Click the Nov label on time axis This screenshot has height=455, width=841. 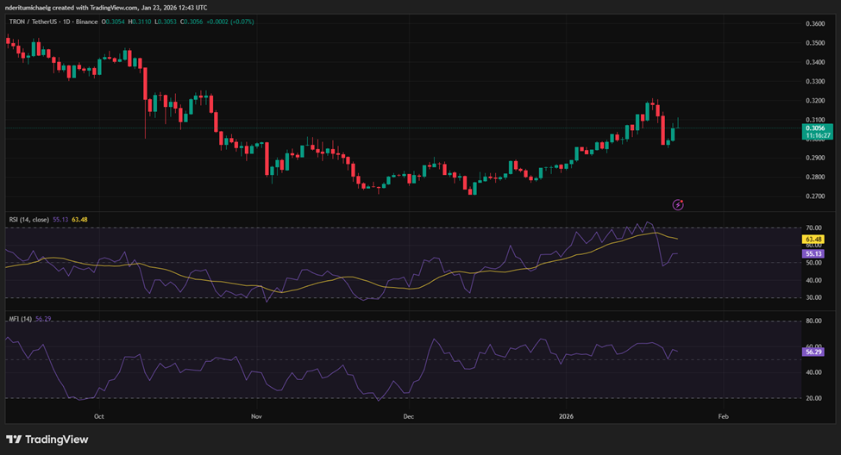click(x=256, y=415)
